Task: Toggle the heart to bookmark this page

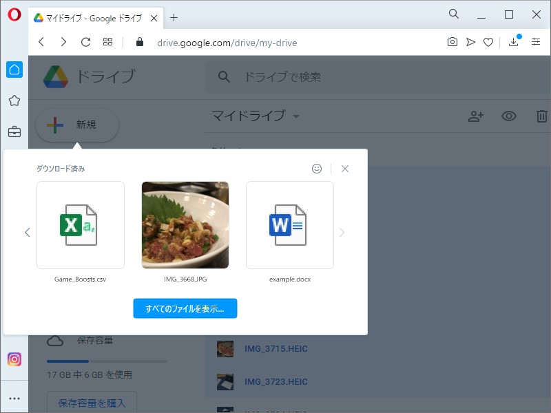Action: click(488, 42)
